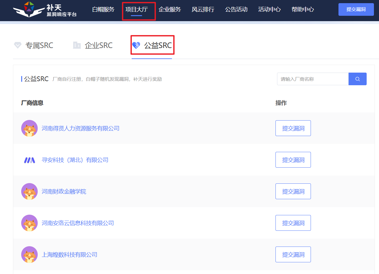Open the 企业服务 menu
The height and width of the screenshot is (274, 379).
[170, 9]
